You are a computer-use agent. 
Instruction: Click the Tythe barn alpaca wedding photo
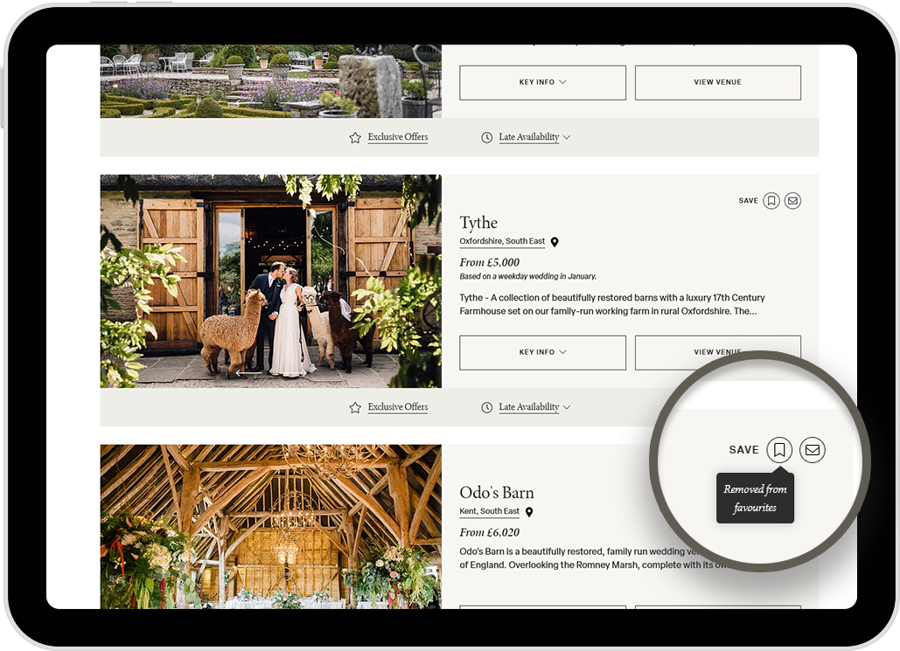point(271,281)
